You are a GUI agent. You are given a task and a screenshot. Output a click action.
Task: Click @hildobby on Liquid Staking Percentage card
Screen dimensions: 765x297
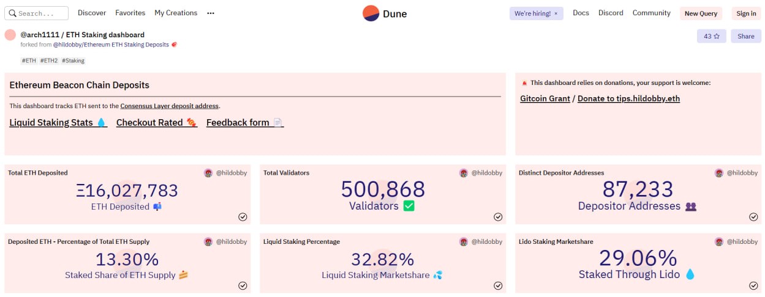[486, 242]
